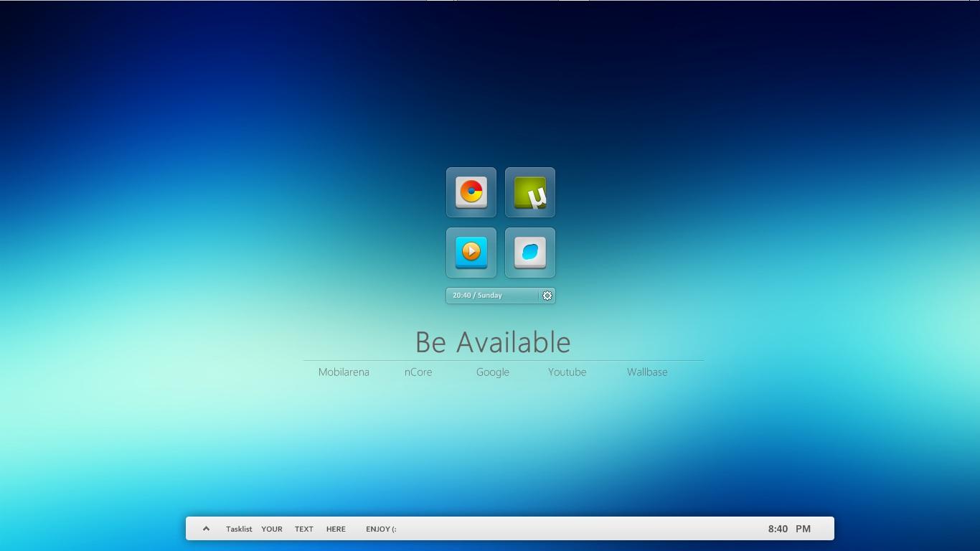Expand the taskbar up-arrow chevron
This screenshot has width=980, height=551.
[206, 529]
